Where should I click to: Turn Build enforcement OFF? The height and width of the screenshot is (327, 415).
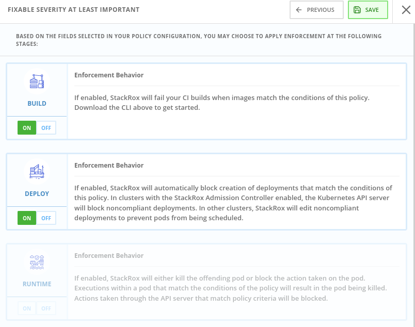(x=46, y=128)
